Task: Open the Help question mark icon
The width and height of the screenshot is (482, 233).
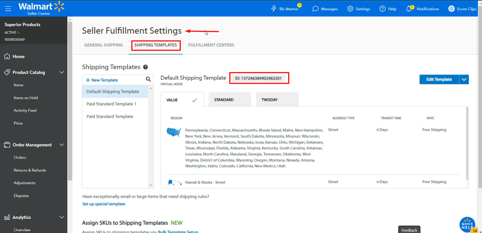Action: tap(382, 9)
